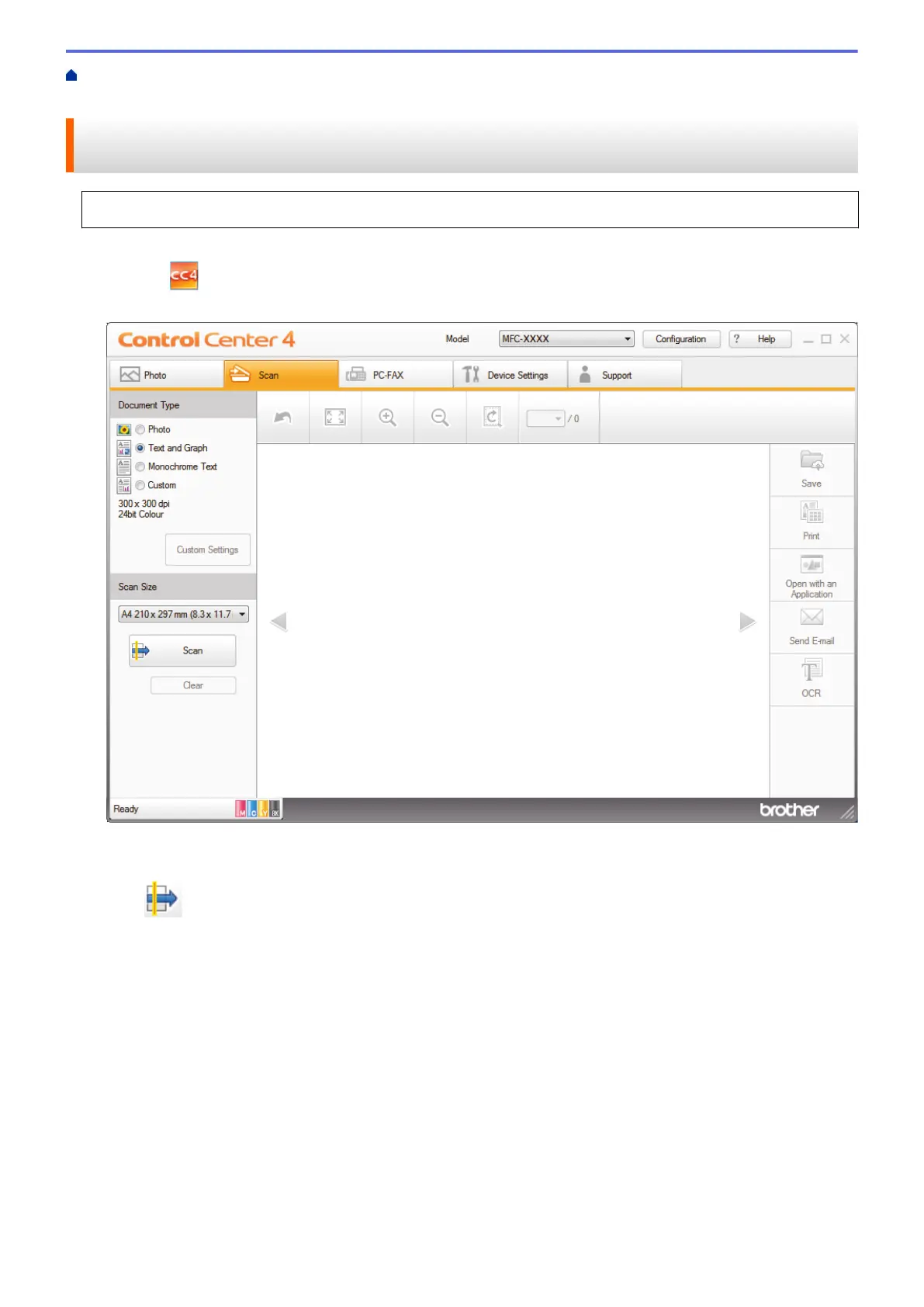
Task: Select the Text and Graph radio button
Action: (140, 448)
